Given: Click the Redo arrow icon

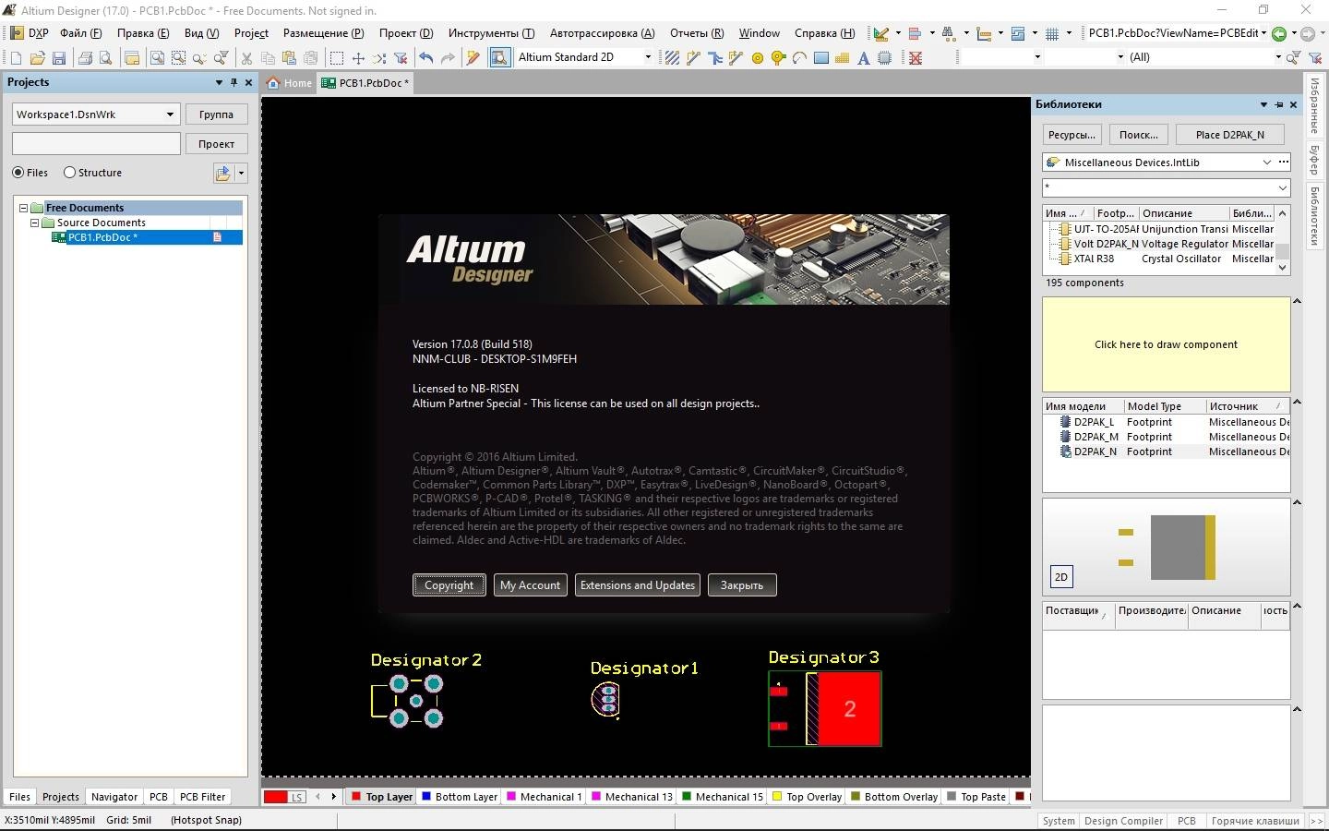Looking at the screenshot, I should pyautogui.click(x=448, y=57).
